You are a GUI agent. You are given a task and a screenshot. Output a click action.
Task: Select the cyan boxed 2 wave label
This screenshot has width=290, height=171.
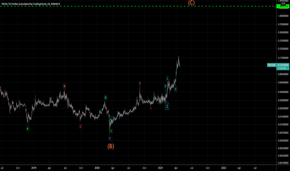[167, 106]
